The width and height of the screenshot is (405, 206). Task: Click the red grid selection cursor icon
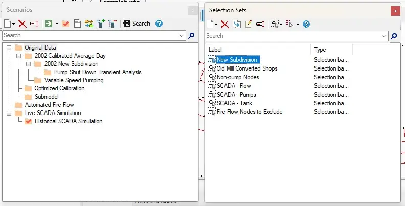click(x=289, y=24)
